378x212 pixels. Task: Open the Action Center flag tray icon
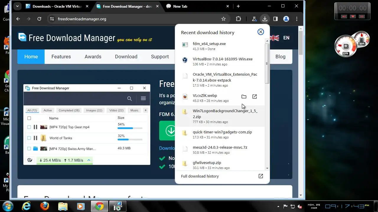coord(286,206)
